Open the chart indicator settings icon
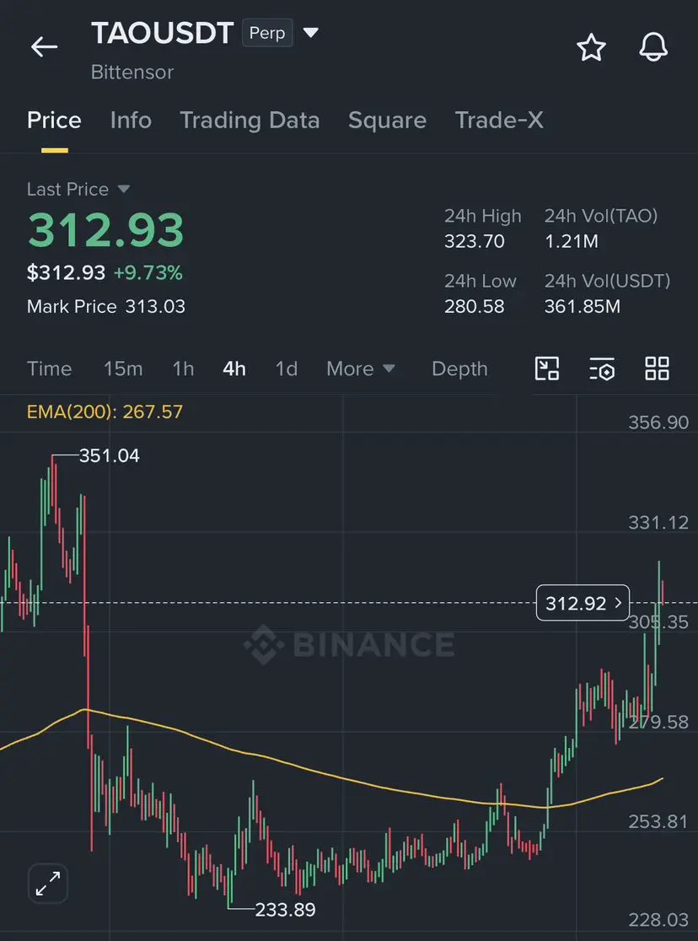Viewport: 698px width, 941px height. 602,368
